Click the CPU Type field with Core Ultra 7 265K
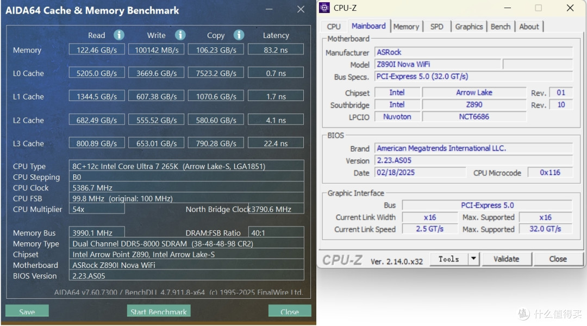Viewport: 587px width, 326px height. (x=186, y=166)
